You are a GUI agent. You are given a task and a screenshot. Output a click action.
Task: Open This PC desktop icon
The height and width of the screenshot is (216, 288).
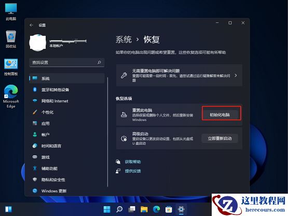[x=11, y=11]
